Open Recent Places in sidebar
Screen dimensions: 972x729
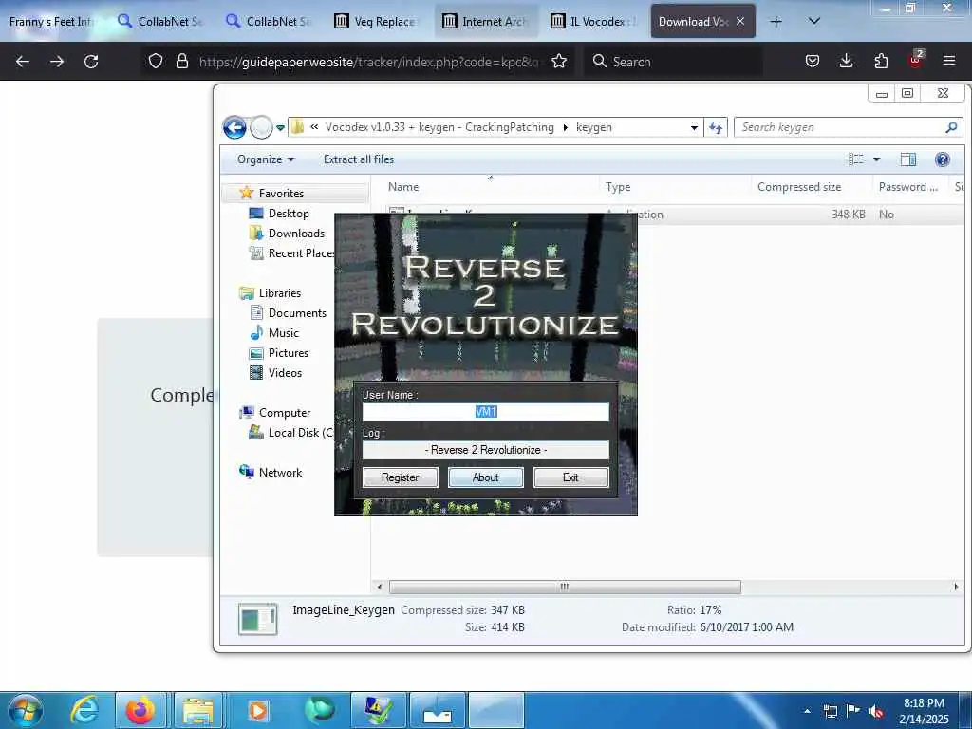click(291, 252)
